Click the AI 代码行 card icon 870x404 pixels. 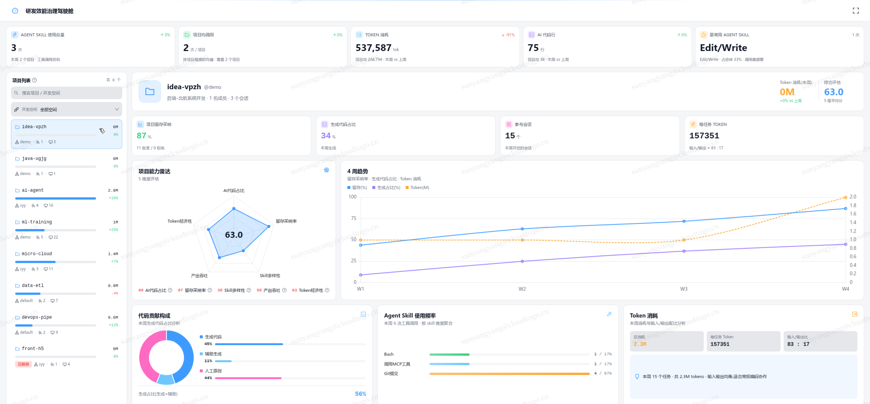coord(531,35)
